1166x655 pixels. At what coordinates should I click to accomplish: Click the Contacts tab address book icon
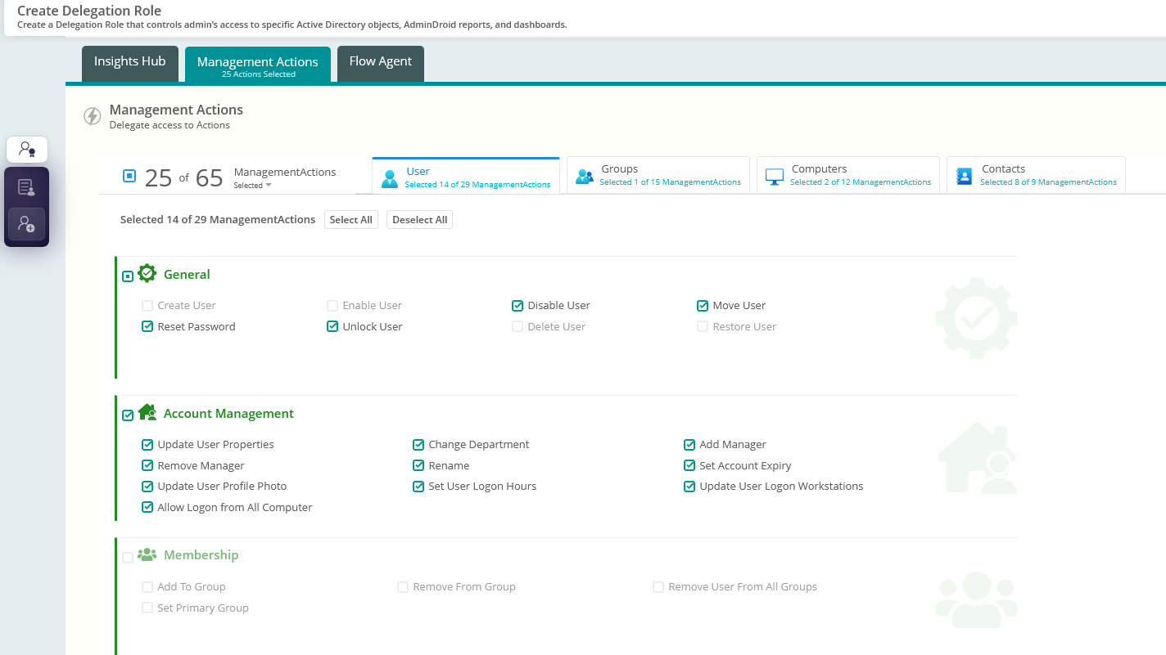click(964, 174)
